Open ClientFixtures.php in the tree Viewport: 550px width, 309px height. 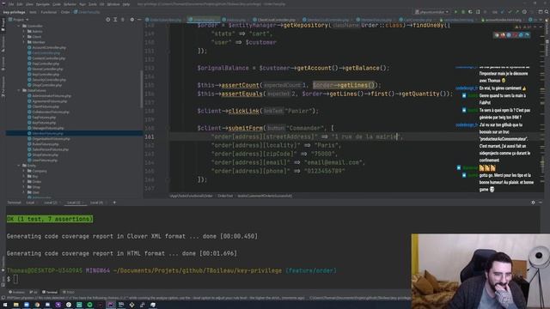pyautogui.click(x=44, y=106)
